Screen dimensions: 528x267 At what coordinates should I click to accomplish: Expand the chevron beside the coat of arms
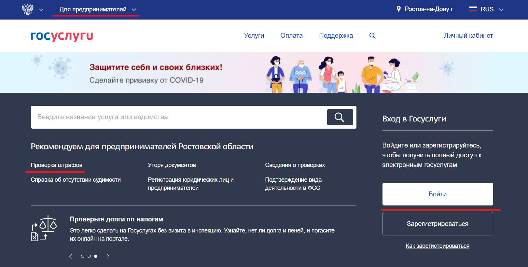41,10
